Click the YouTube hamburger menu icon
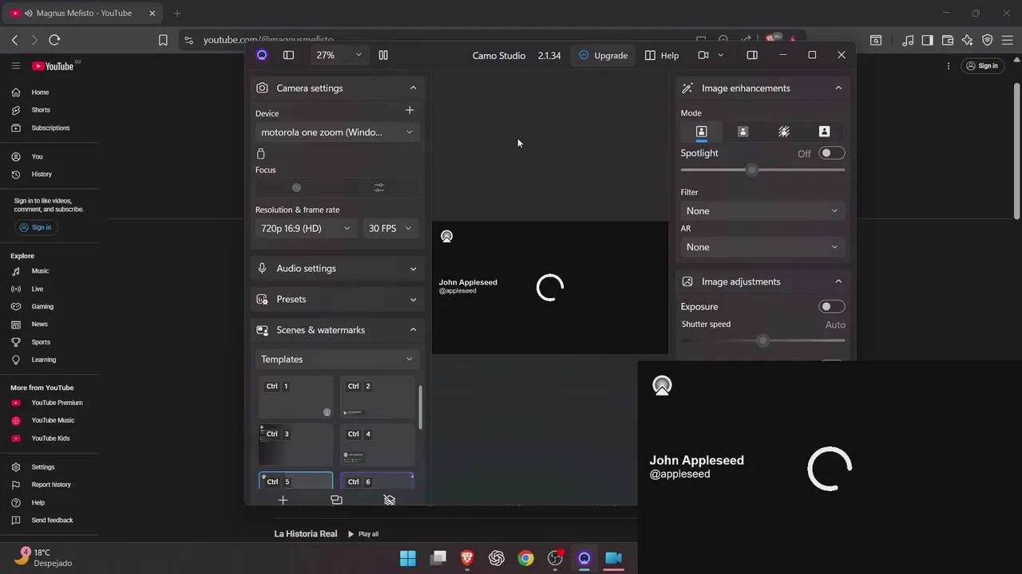 15,66
